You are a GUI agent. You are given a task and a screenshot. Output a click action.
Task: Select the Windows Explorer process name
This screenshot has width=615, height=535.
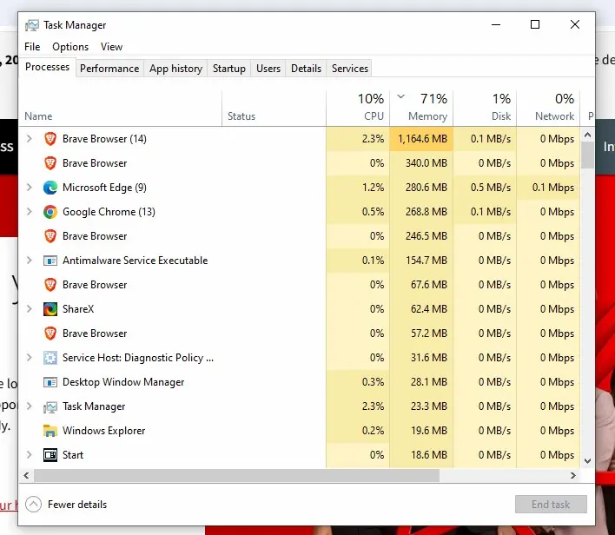tap(104, 431)
